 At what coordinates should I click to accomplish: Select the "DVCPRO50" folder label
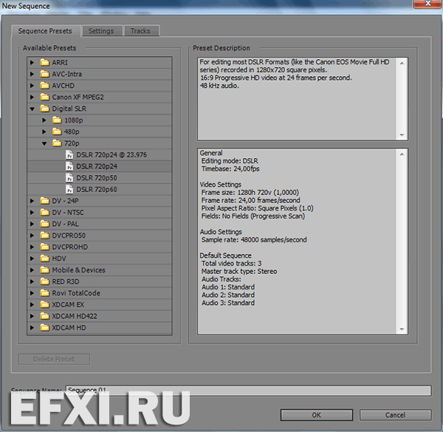[69, 236]
